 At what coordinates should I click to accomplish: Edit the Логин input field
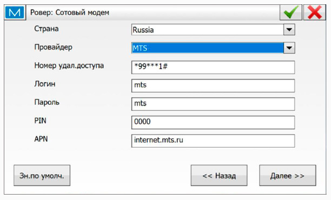pyautogui.click(x=213, y=85)
